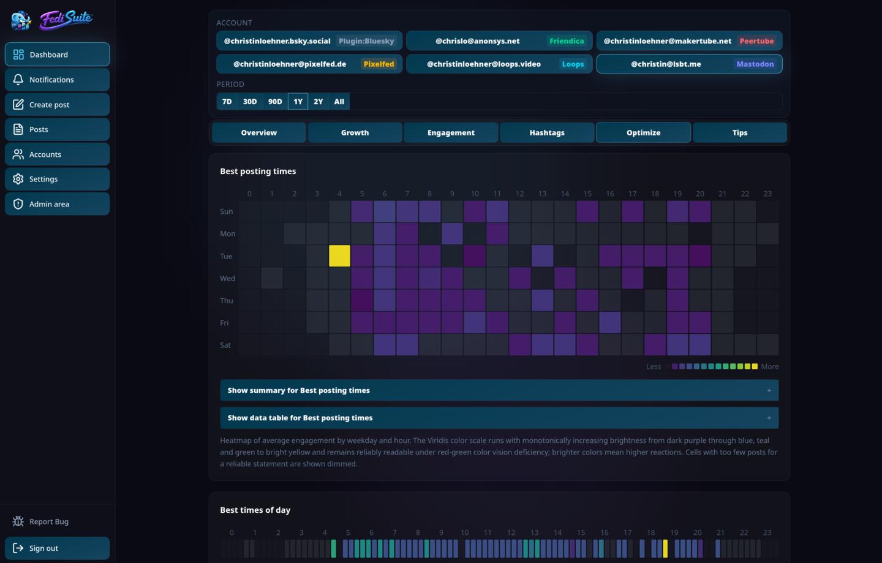The image size is (882, 563).
Task: Select the christinloehner.bsky.social Bluesky account
Action: tap(309, 41)
